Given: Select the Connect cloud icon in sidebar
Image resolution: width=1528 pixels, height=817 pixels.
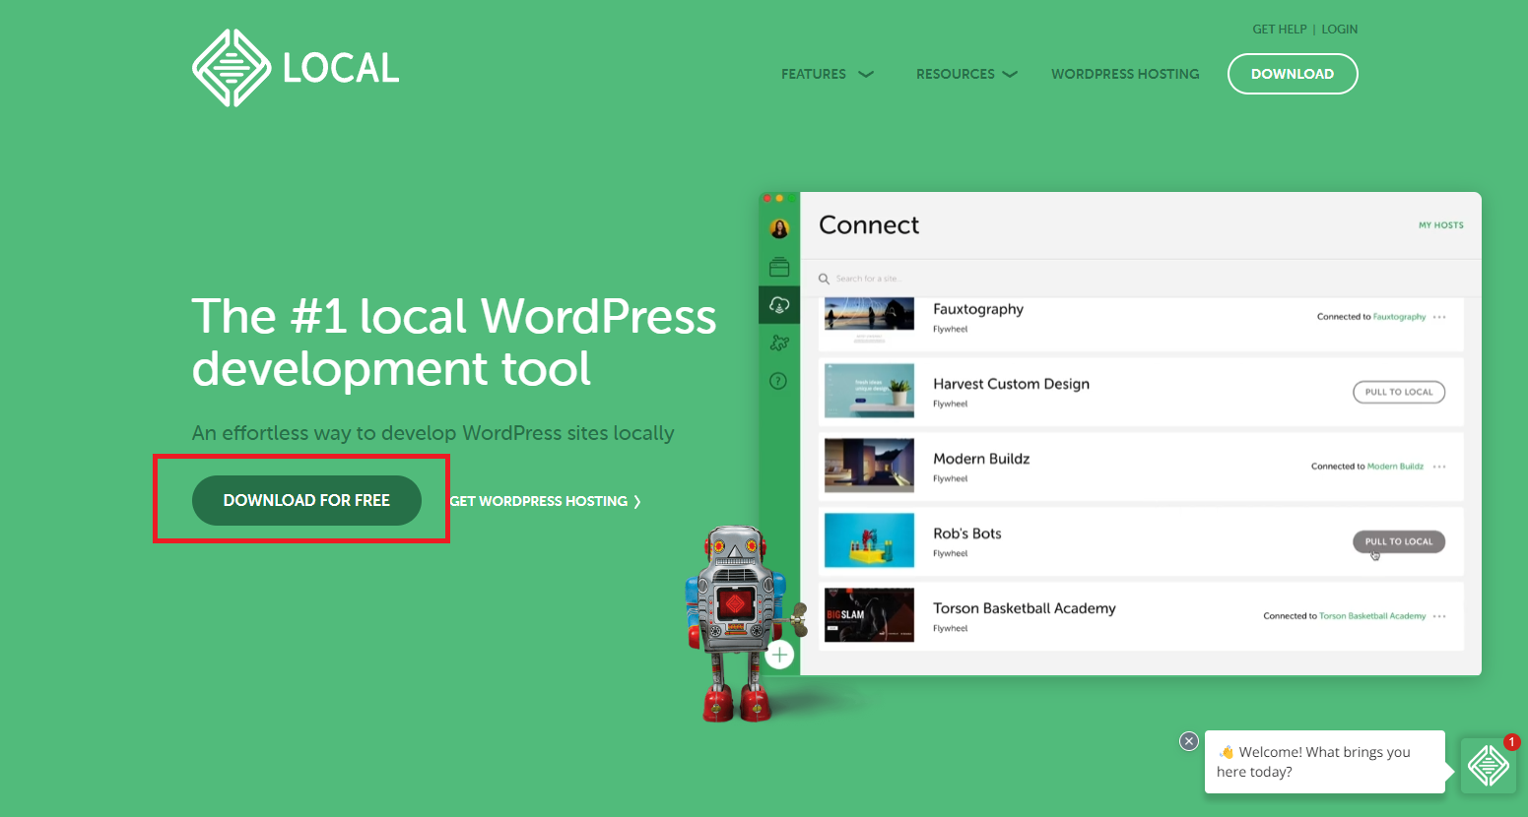Looking at the screenshot, I should pyautogui.click(x=779, y=305).
